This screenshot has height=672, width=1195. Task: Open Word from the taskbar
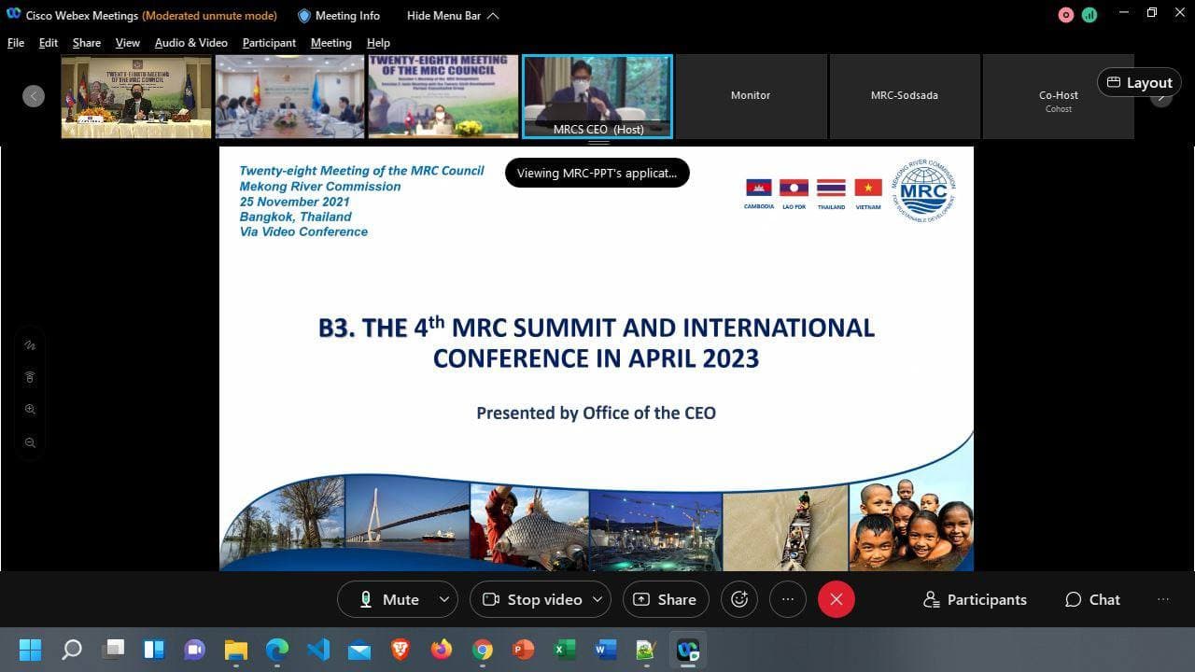[605, 649]
